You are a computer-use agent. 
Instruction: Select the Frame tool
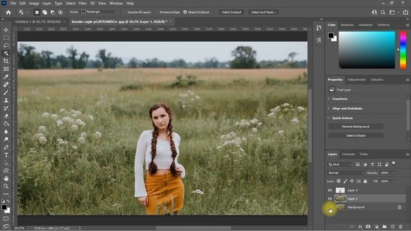6,69
